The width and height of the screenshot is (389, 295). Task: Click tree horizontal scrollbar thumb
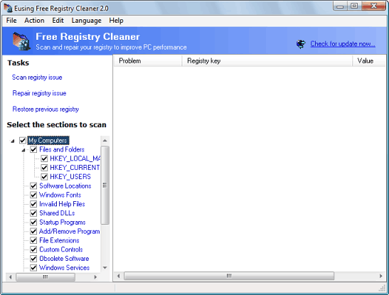[46, 277]
